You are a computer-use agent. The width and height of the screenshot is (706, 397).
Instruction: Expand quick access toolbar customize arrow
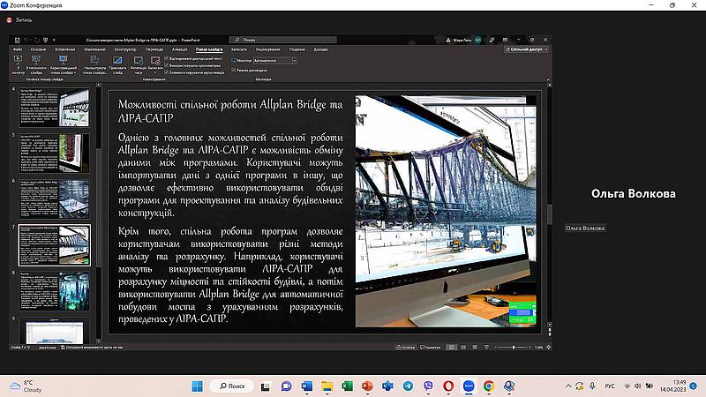[x=54, y=40]
